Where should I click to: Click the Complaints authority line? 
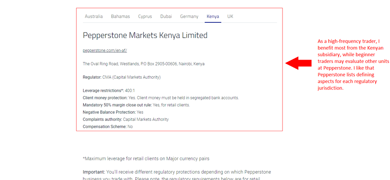point(126,120)
